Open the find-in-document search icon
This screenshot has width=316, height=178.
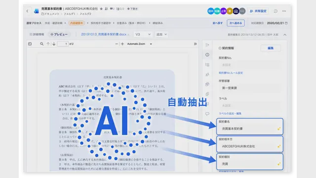tap(41, 44)
